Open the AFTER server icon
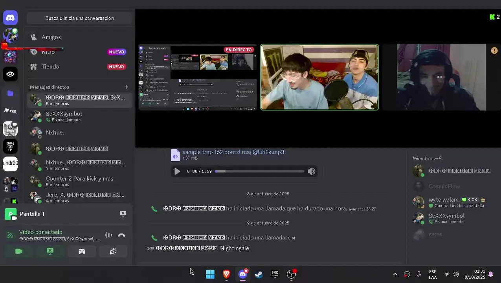501x283 pixels. pyautogui.click(x=10, y=111)
